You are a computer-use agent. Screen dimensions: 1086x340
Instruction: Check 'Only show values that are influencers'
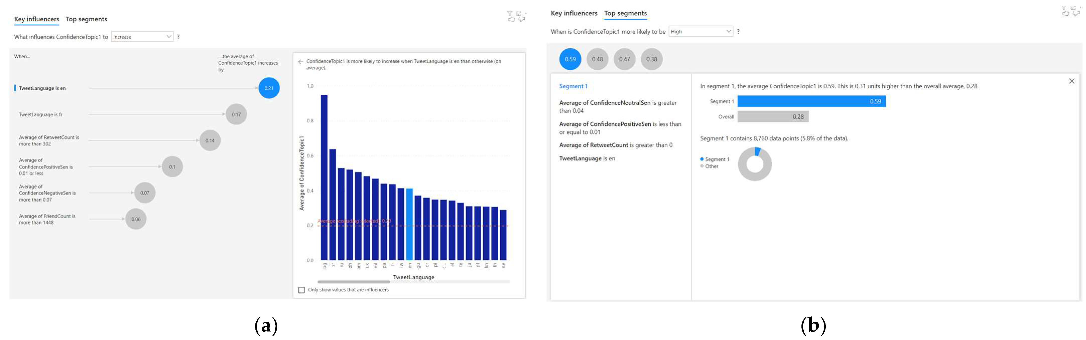[301, 290]
